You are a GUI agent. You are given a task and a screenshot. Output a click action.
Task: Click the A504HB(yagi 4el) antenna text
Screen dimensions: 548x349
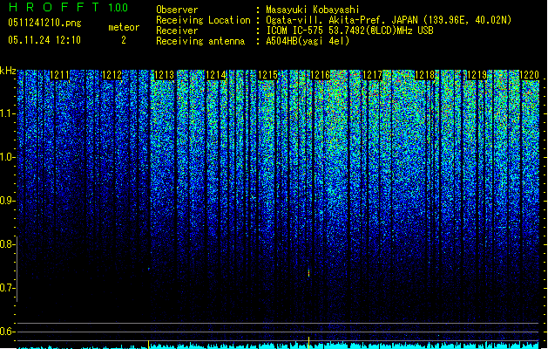click(x=308, y=41)
